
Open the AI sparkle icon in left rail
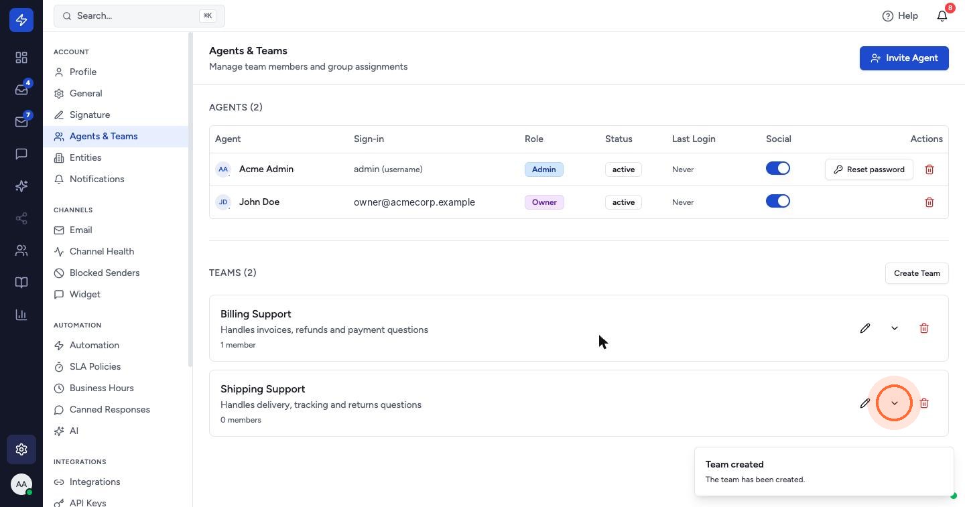coord(21,186)
